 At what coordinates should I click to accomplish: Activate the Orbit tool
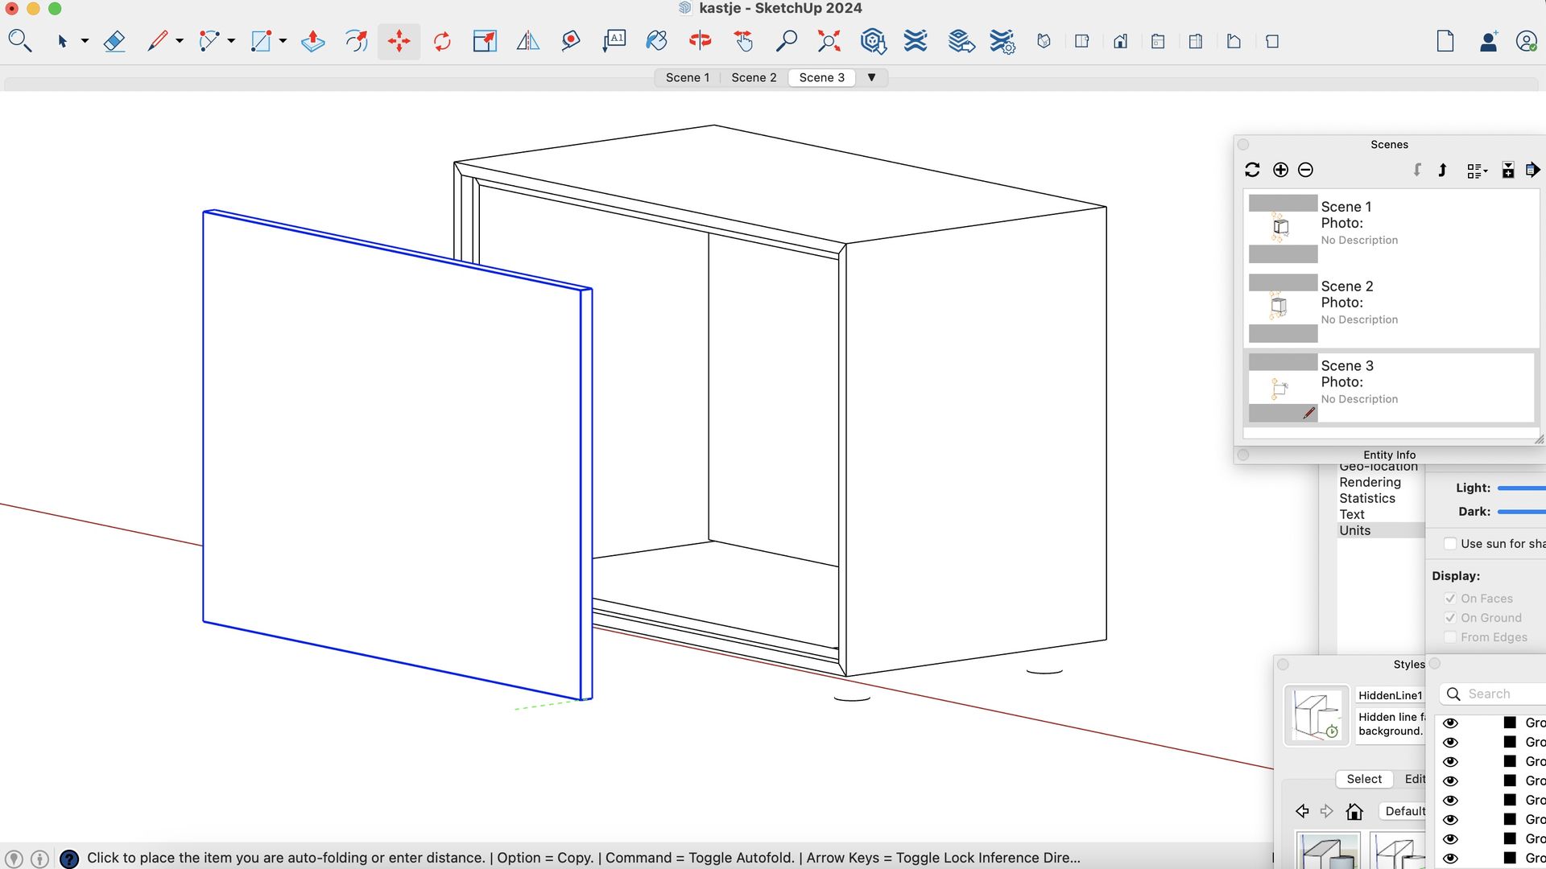[700, 41]
